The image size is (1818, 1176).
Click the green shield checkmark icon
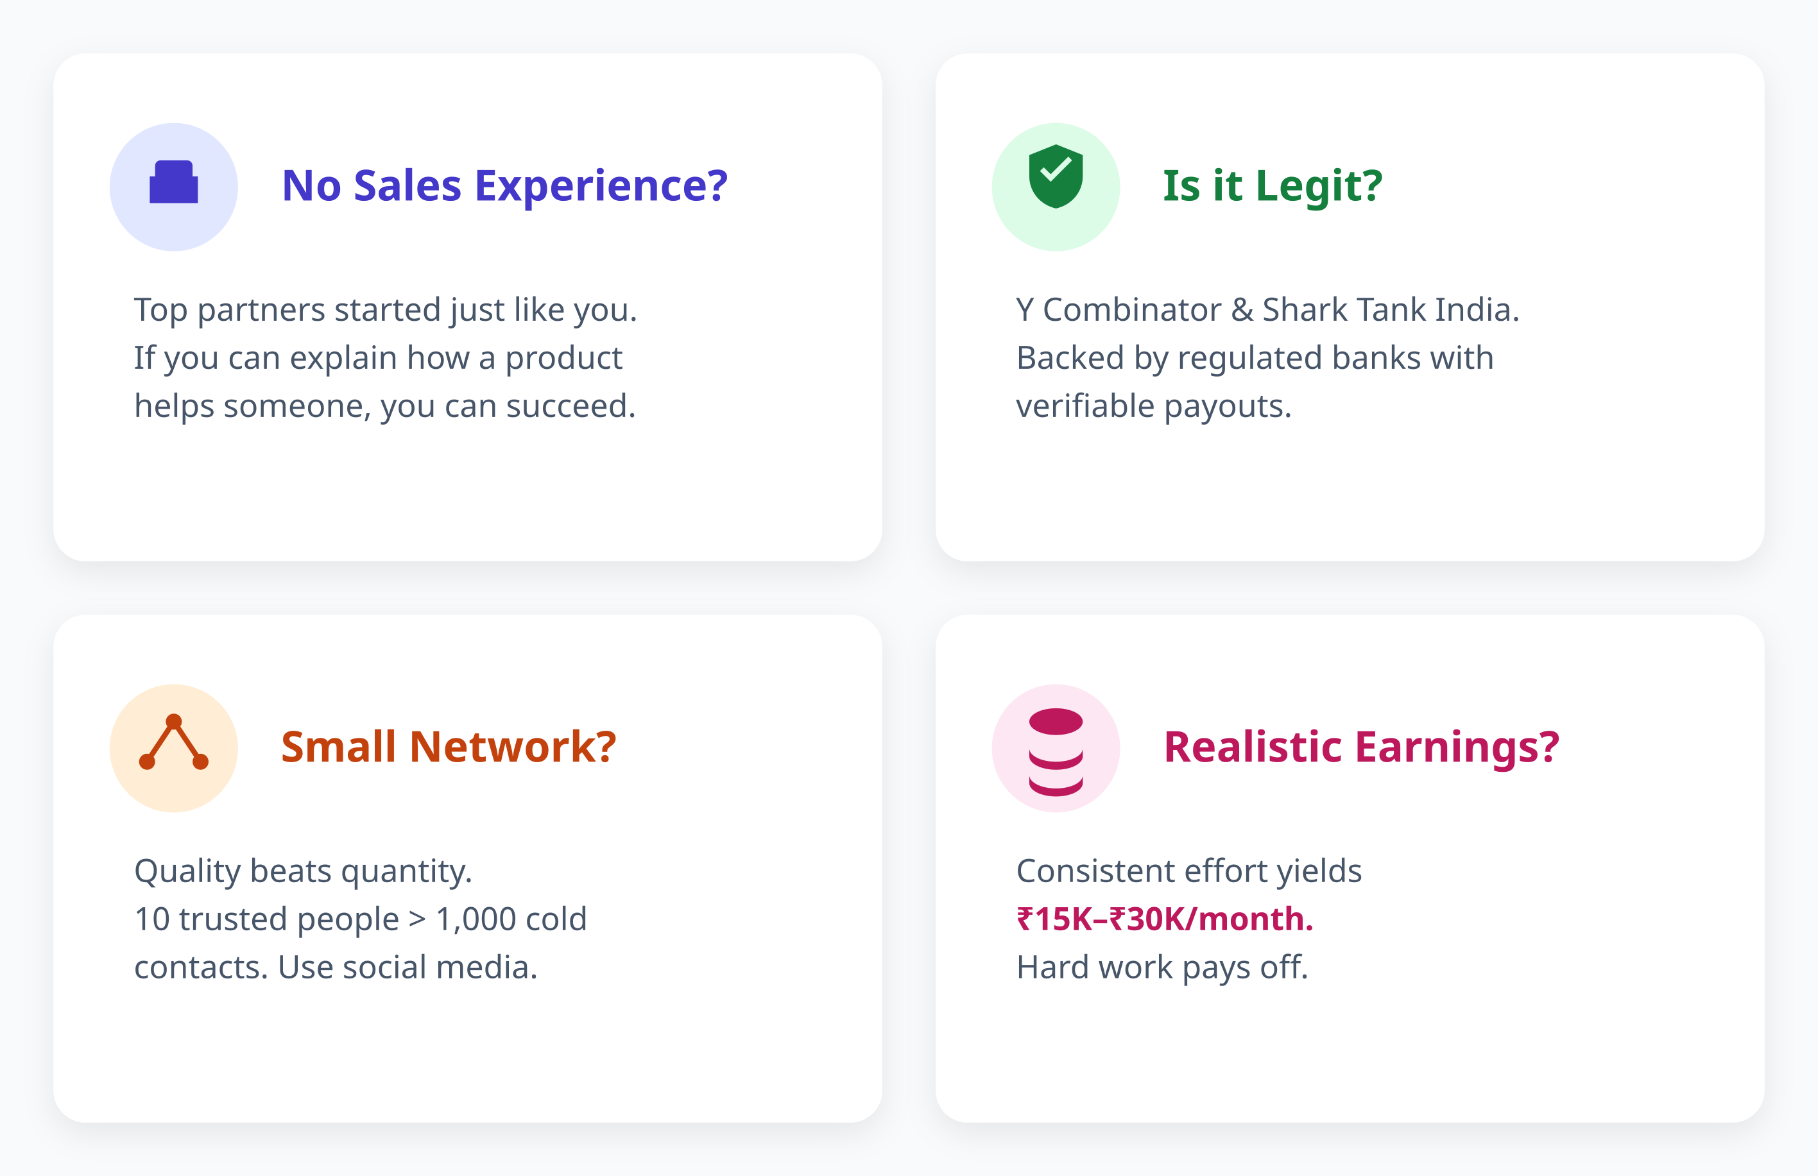click(x=1056, y=176)
